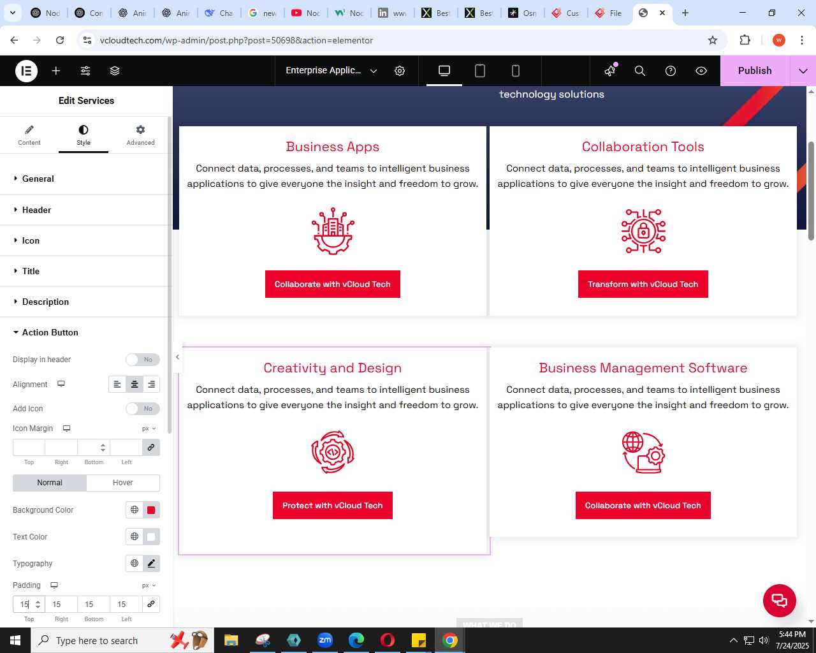Open the What's New notifications icon
This screenshot has height=653, width=816.
tap(610, 70)
